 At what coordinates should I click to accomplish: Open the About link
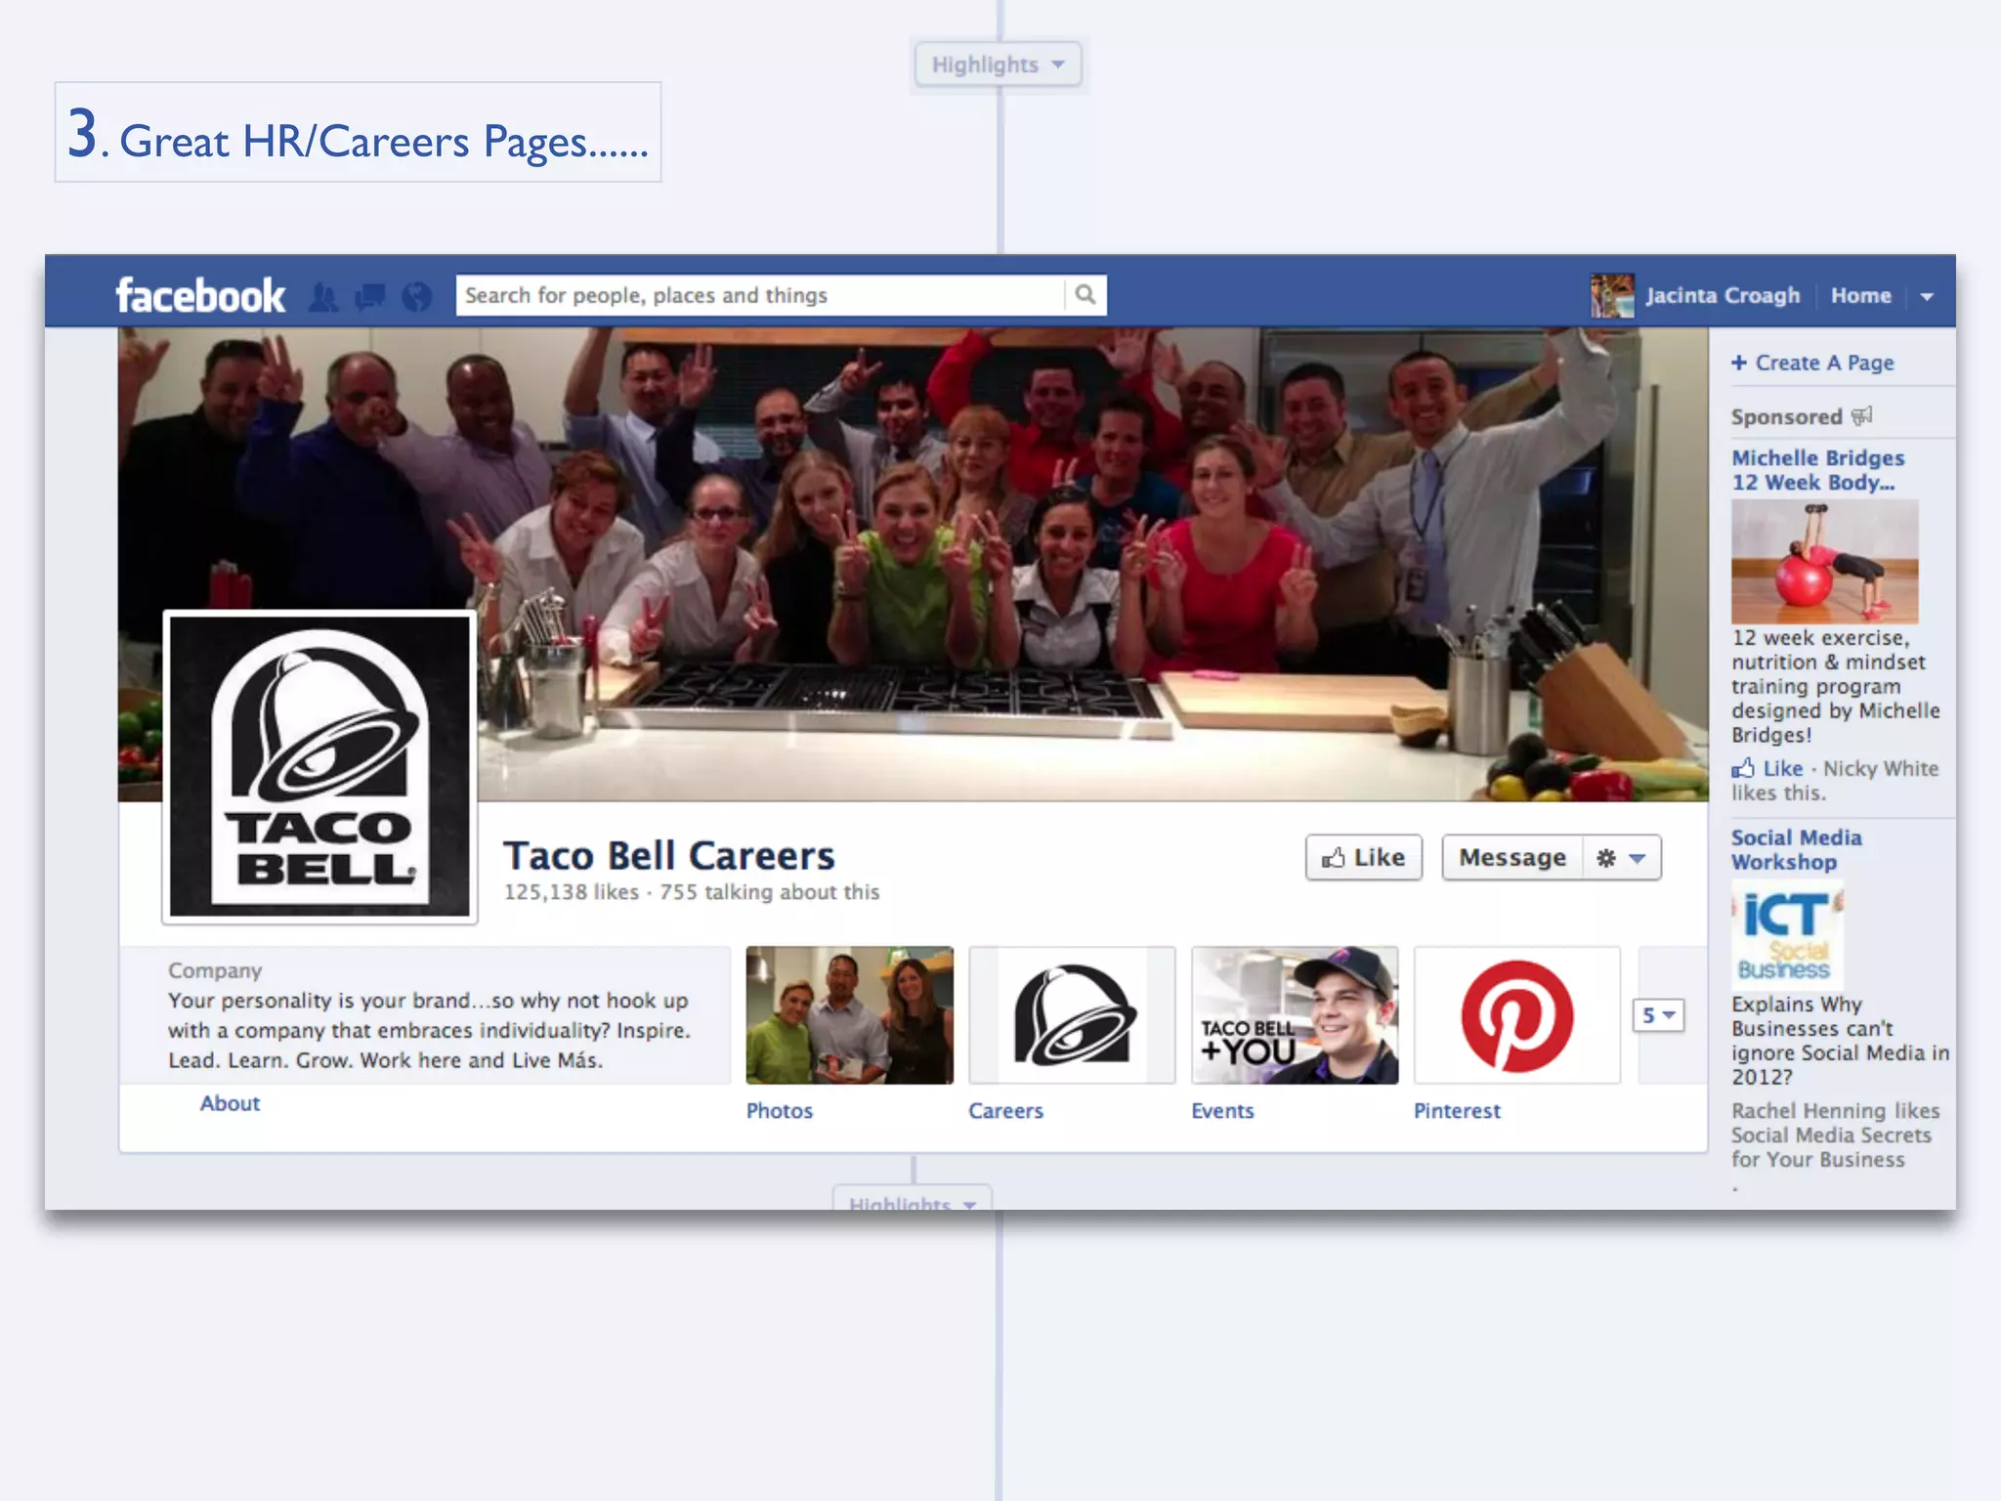click(230, 1103)
